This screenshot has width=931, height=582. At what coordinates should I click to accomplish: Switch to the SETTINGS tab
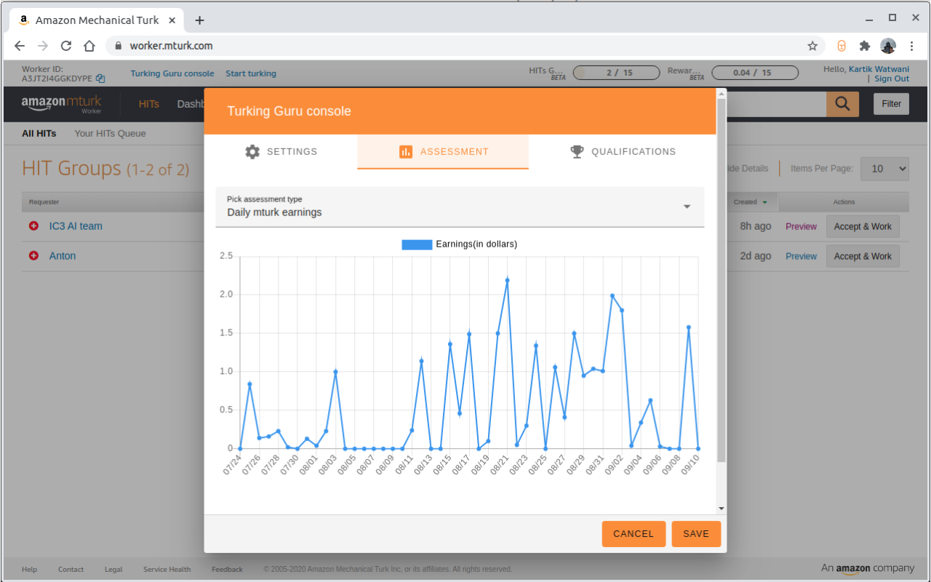pos(281,152)
